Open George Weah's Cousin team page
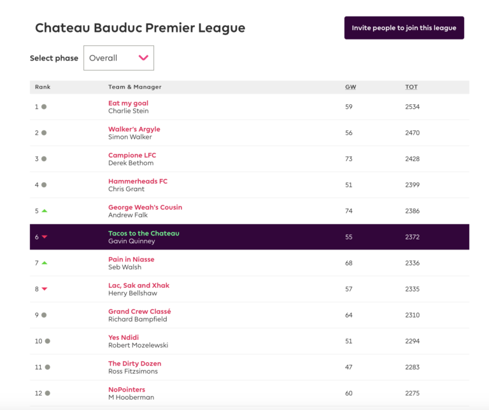The image size is (489, 410). (x=145, y=208)
